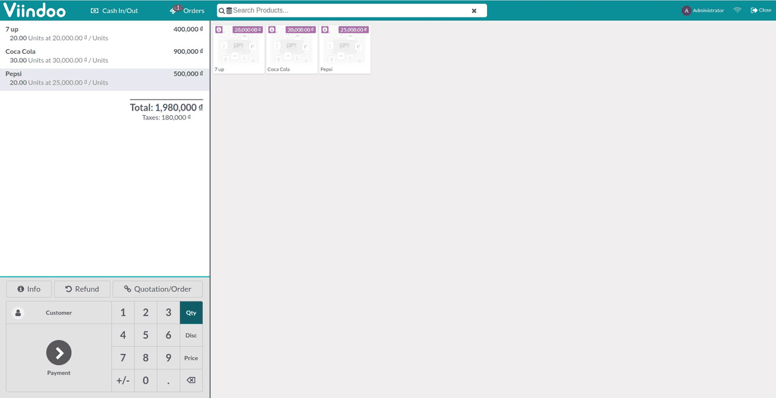Viewport: 776px width, 398px height.
Task: Tap numpad key 3
Action: 168,313
